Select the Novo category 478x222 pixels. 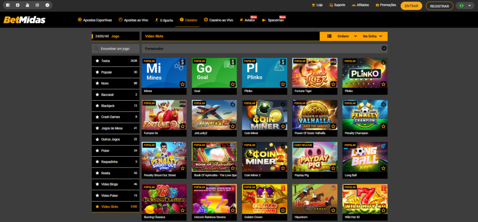tap(116, 83)
